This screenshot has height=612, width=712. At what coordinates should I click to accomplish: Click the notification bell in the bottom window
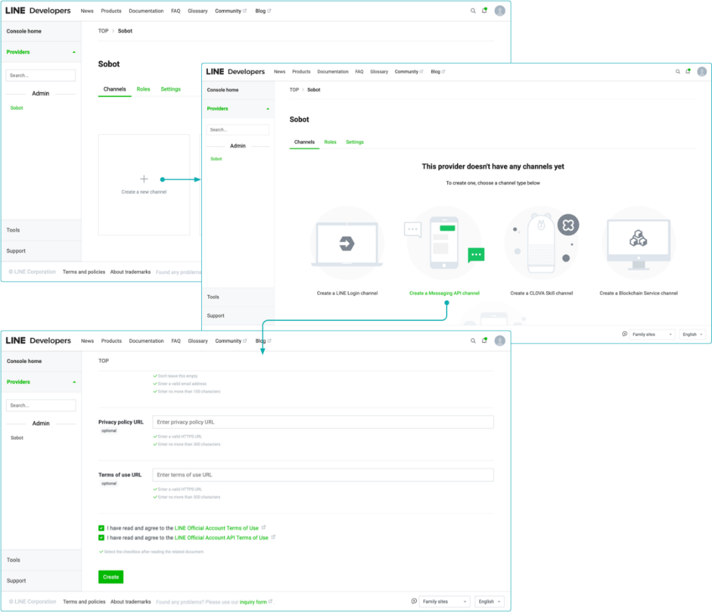(485, 340)
